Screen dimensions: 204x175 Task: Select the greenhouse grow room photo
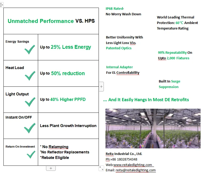point(153,128)
